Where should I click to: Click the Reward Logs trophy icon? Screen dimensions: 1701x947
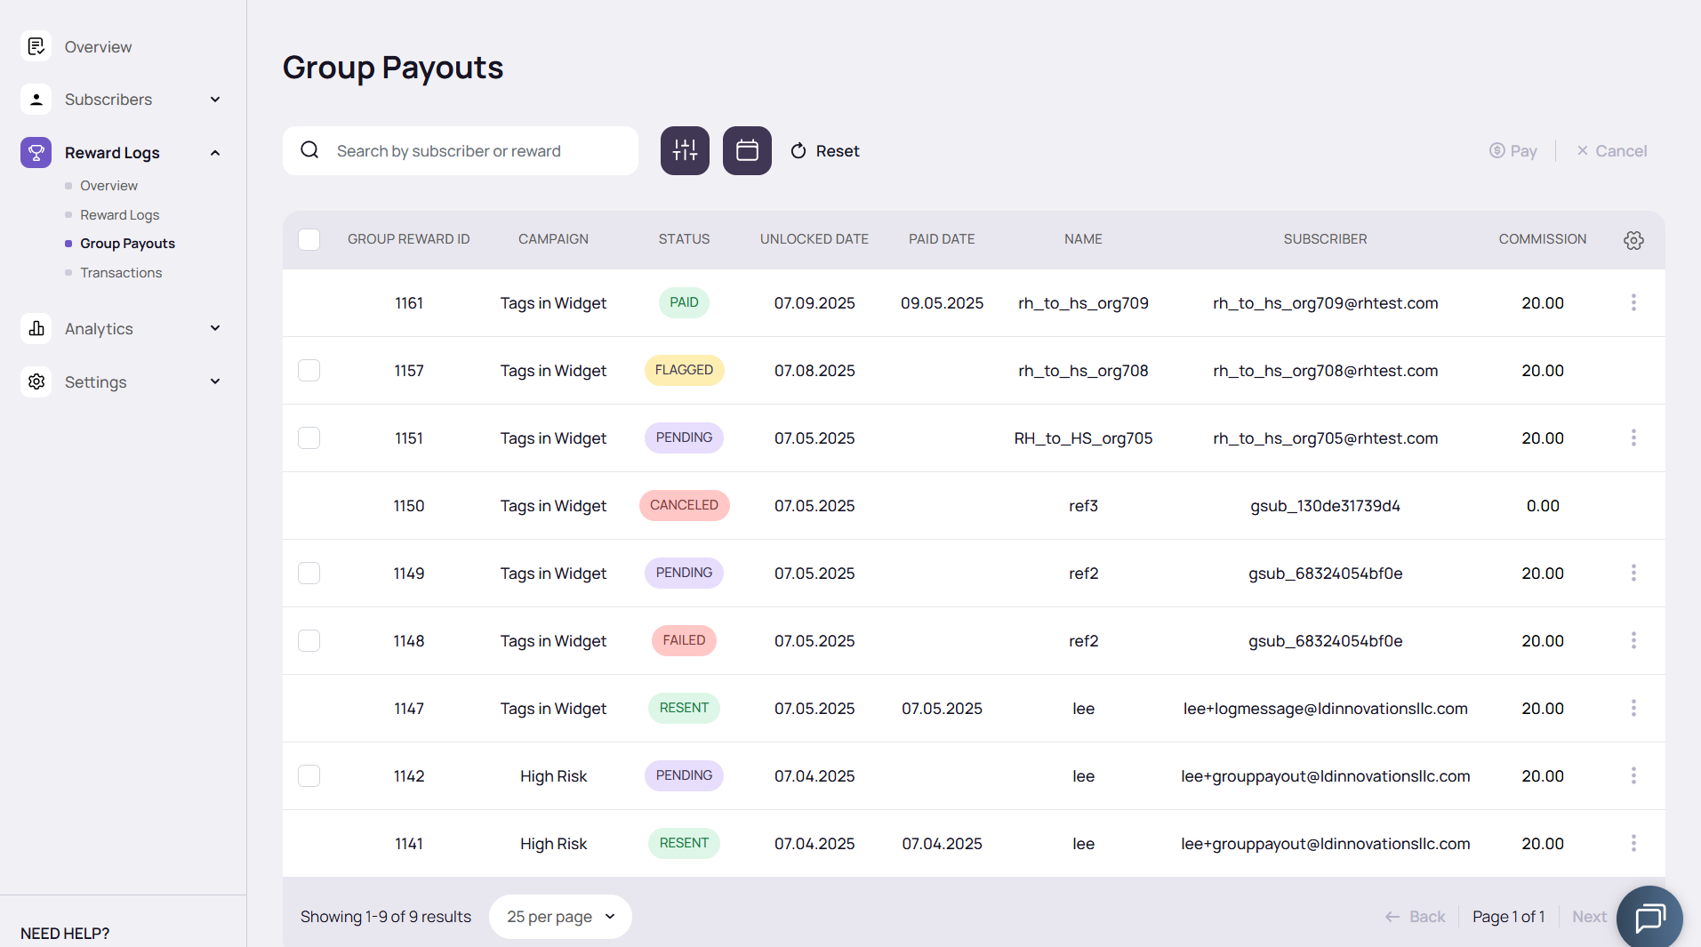click(x=36, y=153)
